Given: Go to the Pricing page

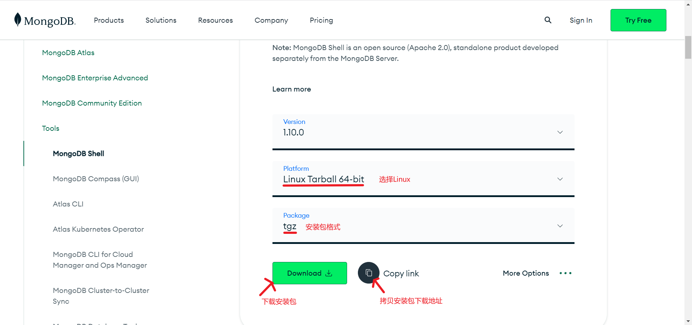Looking at the screenshot, I should coord(321,20).
